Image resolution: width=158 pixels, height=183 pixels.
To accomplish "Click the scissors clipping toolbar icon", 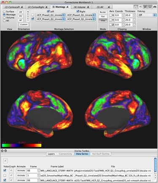I will pos(145,7).
